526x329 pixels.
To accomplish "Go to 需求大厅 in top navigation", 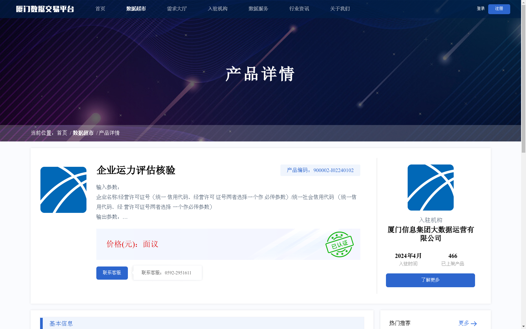I will point(177,9).
